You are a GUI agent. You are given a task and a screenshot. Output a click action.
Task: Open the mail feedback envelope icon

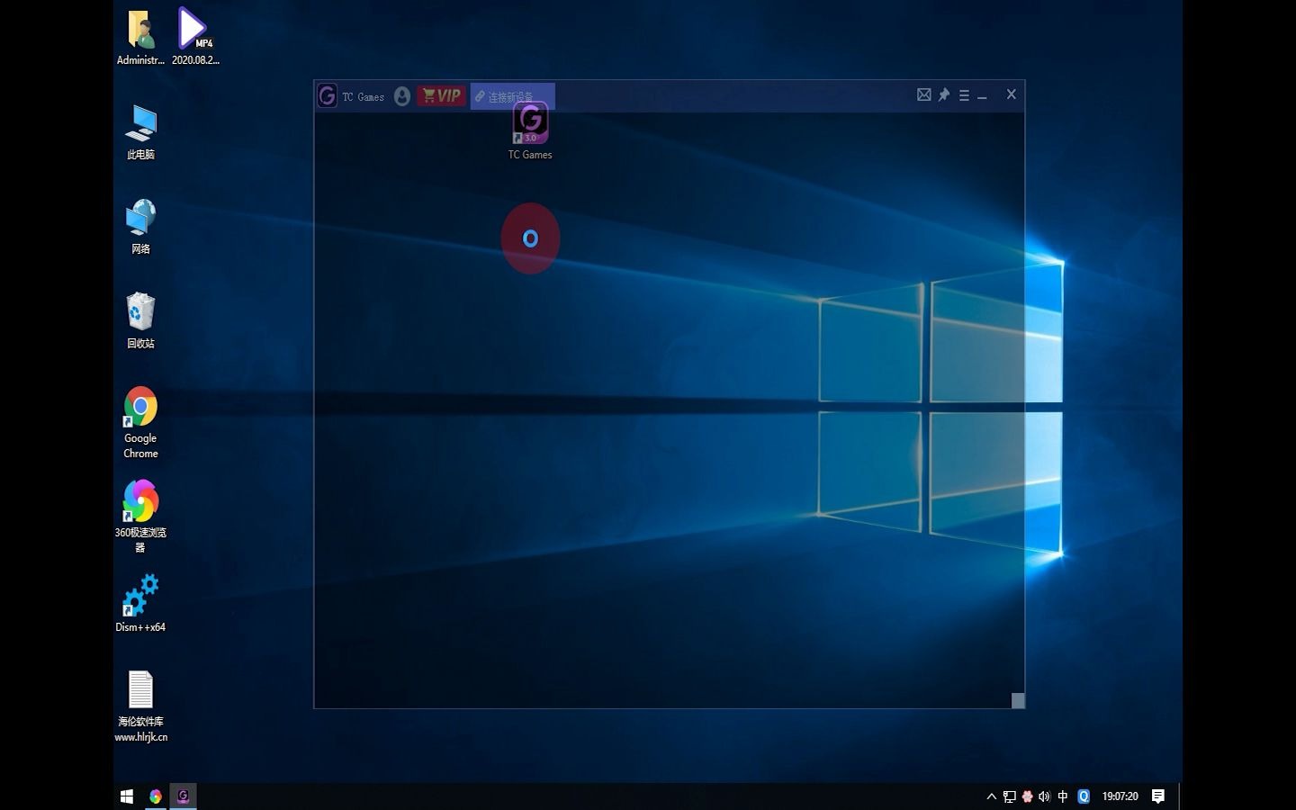pos(924,94)
